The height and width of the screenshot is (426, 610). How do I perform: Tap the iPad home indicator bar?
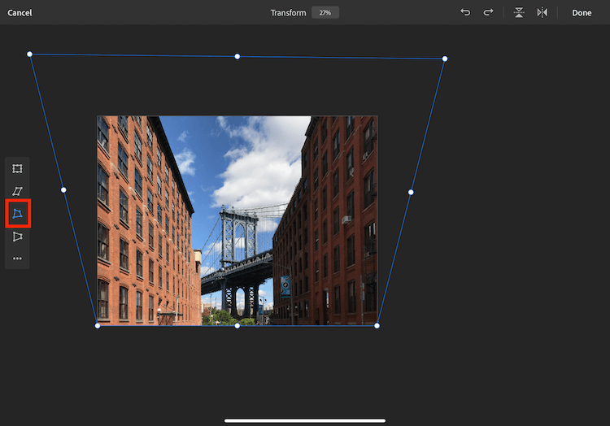pos(305,420)
